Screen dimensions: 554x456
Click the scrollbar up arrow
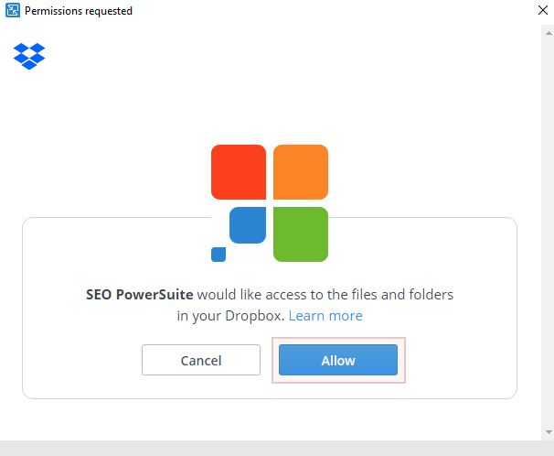pos(549,33)
